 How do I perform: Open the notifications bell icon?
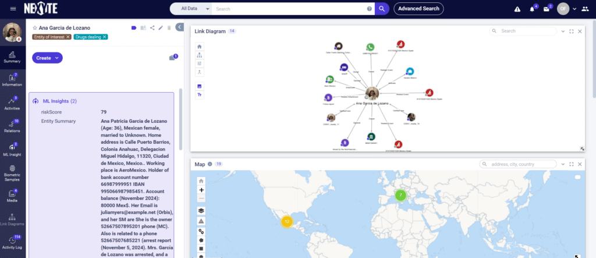coord(532,9)
